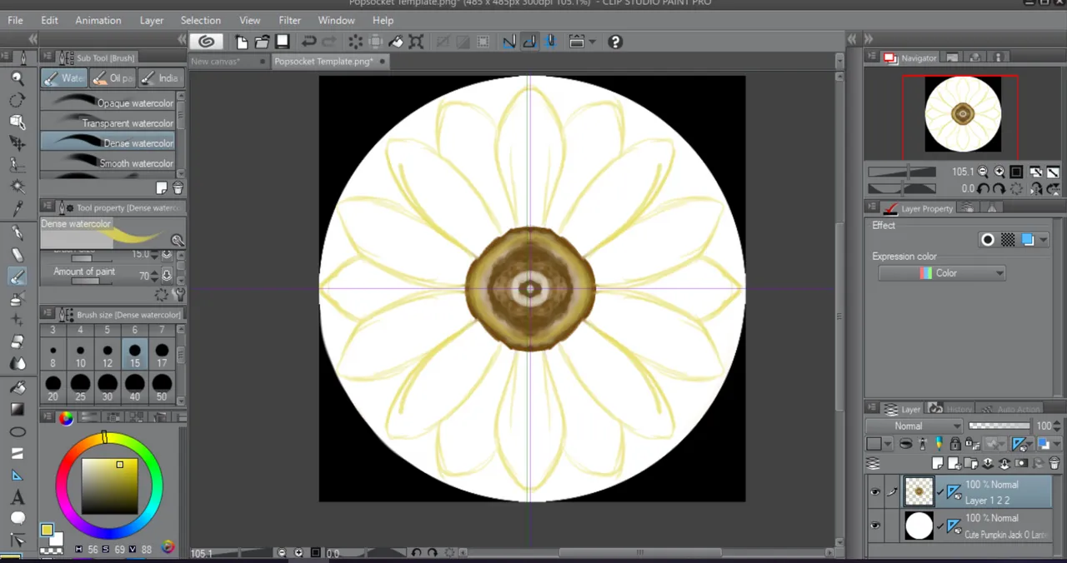Pick brush size 50 preset
The image size is (1067, 563).
tap(161, 388)
